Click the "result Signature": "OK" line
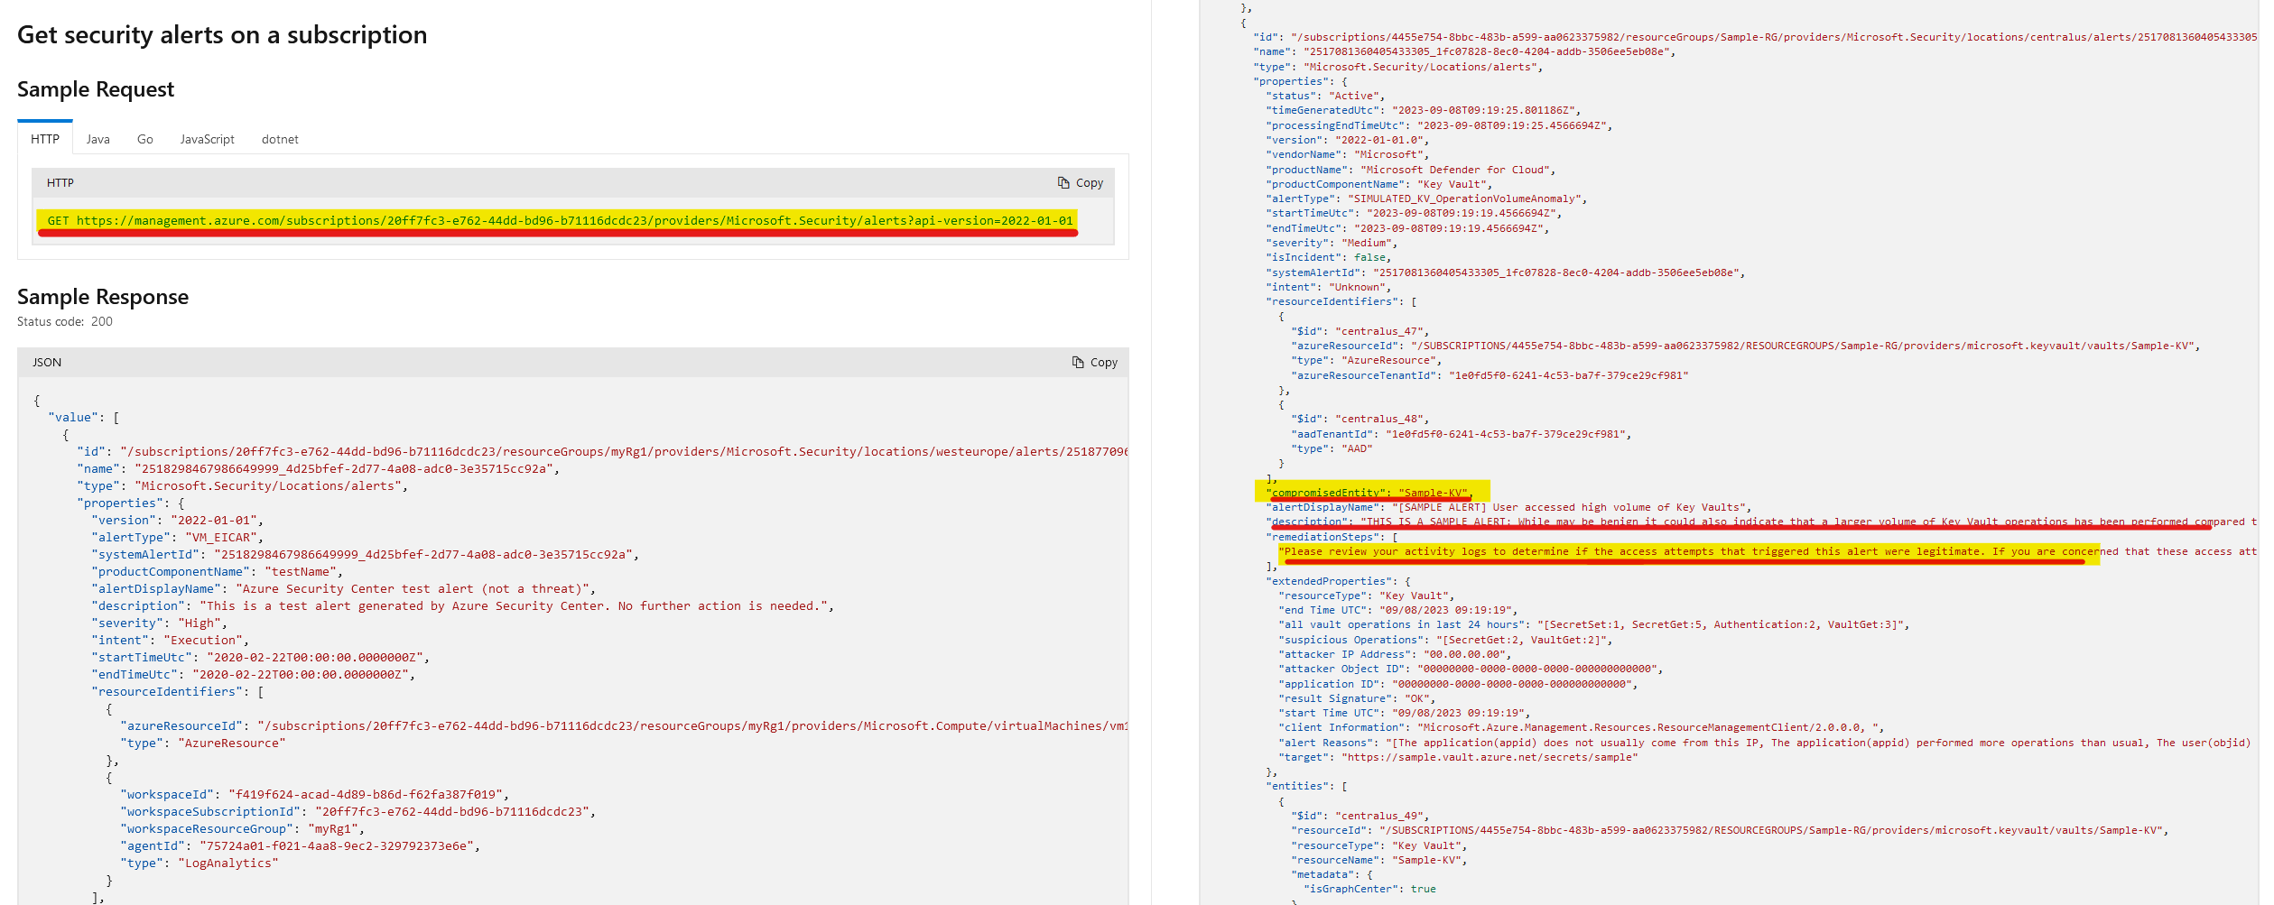 1357,698
